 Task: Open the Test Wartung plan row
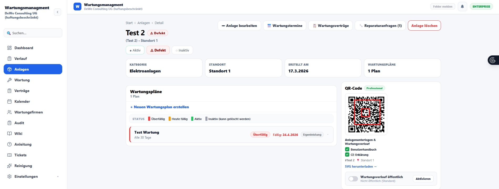pos(231,135)
